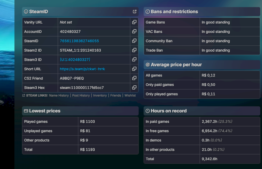This screenshot has width=262, height=169.
Task: Copy the CS2 Friend code
Action: (134, 78)
